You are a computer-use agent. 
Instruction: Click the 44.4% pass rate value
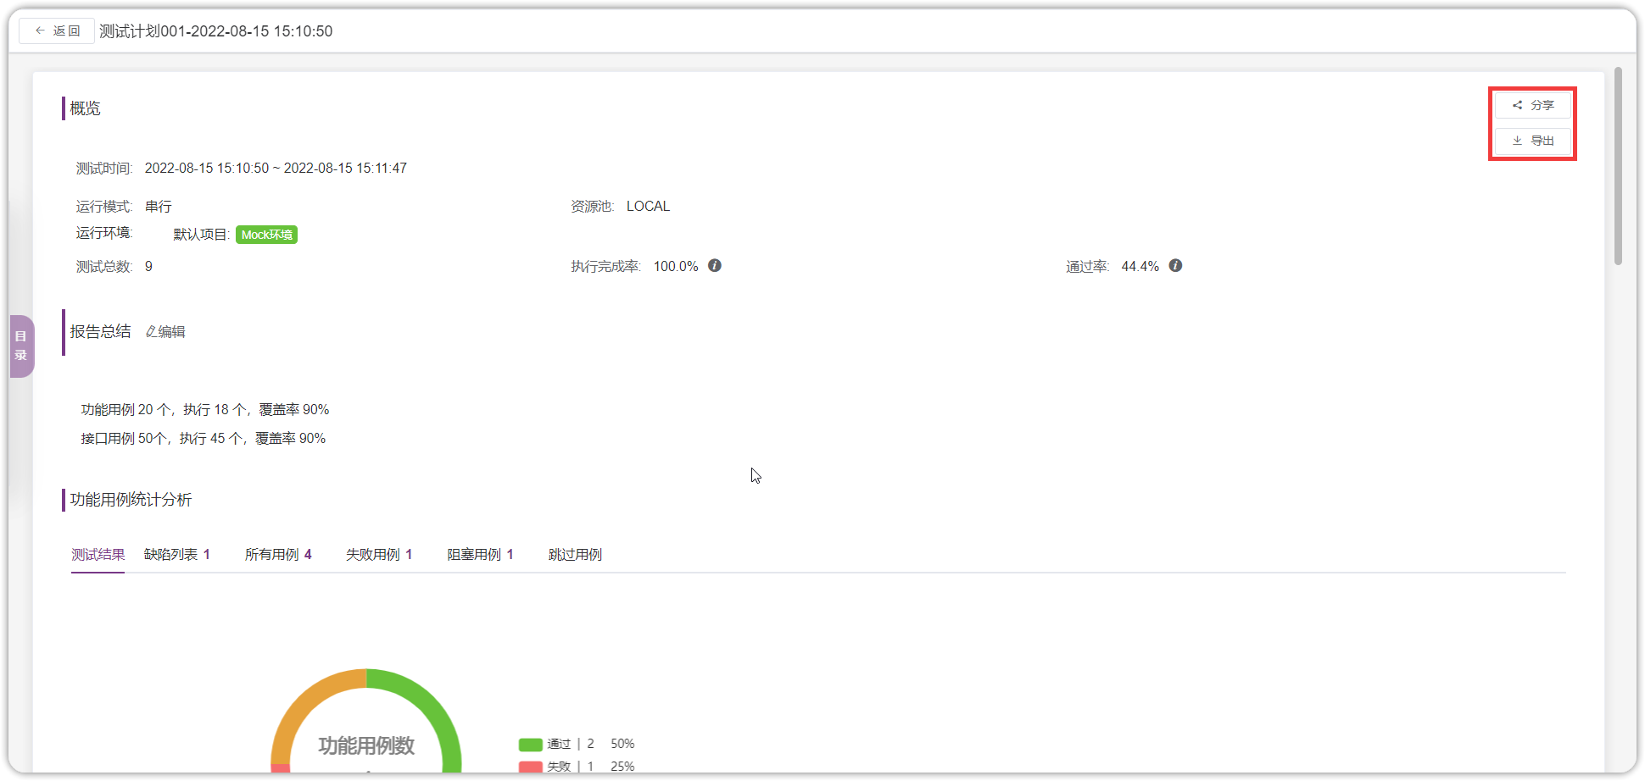1140,267
